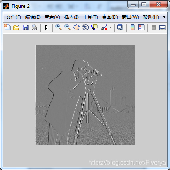
Task: Open the 桌面(D) menu
Action: (x=110, y=17)
